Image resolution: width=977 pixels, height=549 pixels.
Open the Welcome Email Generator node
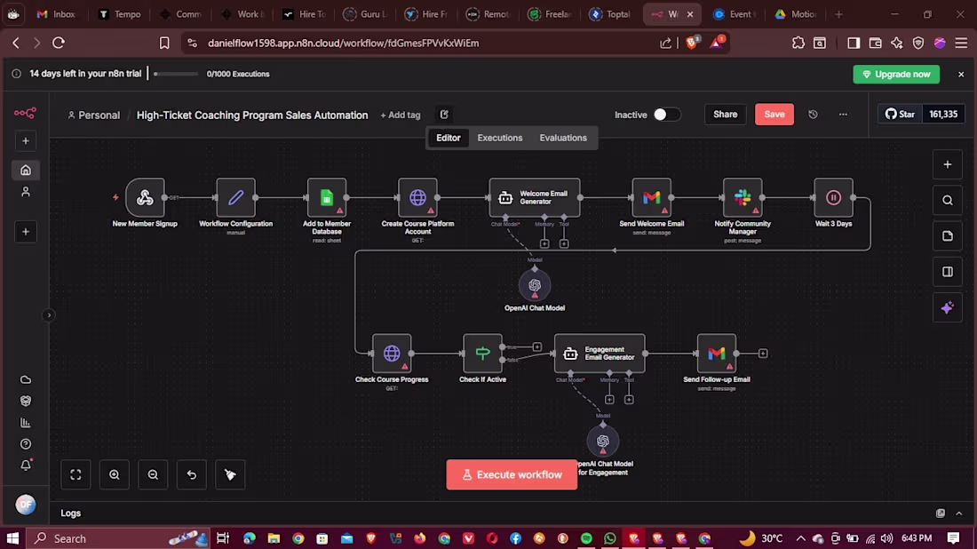pos(535,197)
